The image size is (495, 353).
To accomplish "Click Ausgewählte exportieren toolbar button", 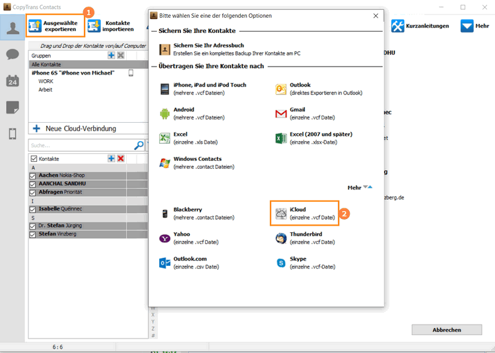I will 55,26.
